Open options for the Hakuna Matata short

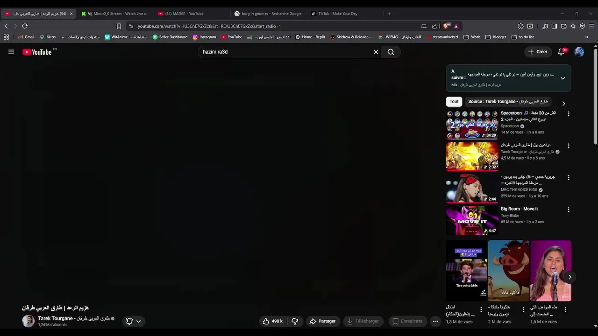click(523, 309)
